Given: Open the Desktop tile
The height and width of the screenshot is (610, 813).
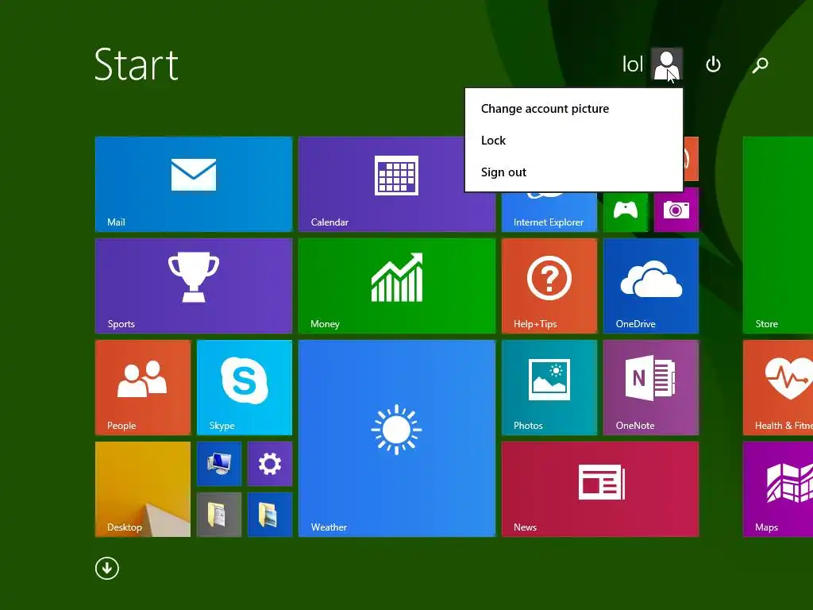Looking at the screenshot, I should click(143, 489).
